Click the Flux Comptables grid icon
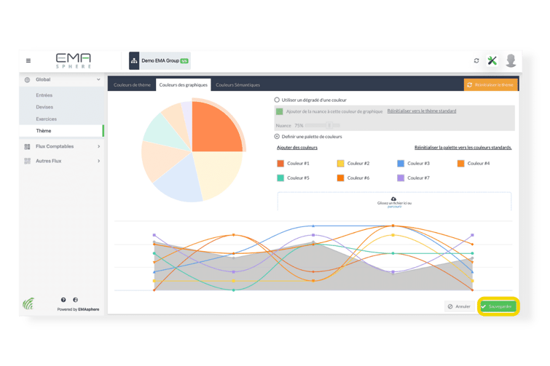The height and width of the screenshot is (366, 550). click(27, 146)
